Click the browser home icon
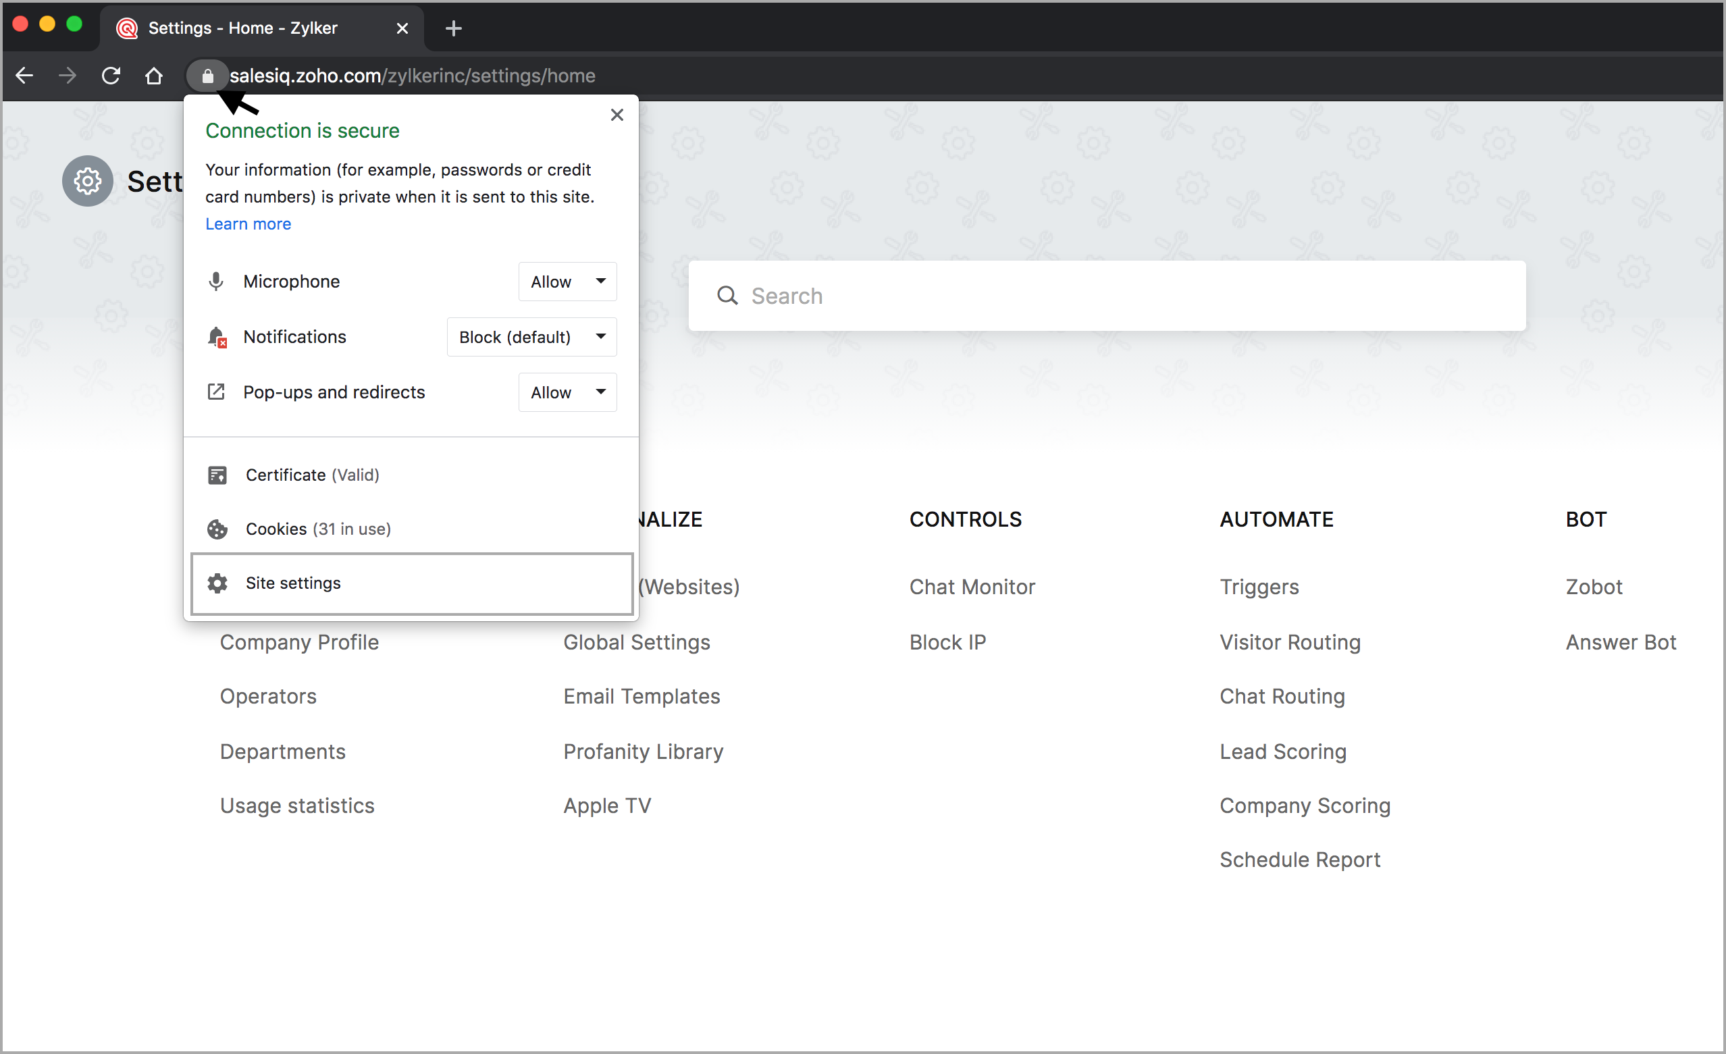This screenshot has width=1726, height=1054. 154,76
